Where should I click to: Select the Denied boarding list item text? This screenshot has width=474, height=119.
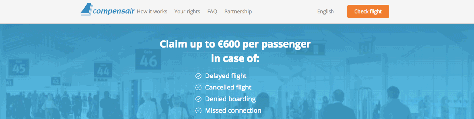[231, 99]
